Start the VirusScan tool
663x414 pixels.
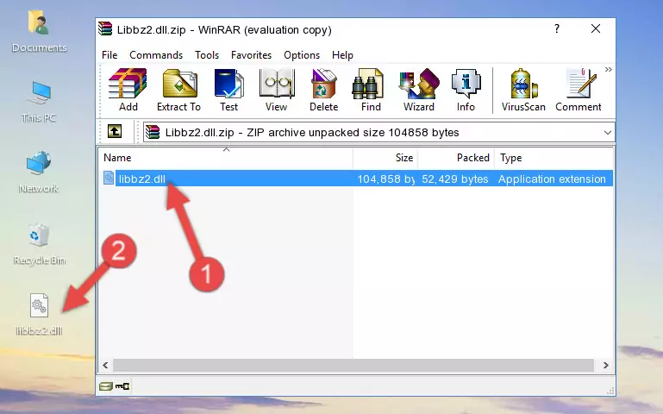[523, 90]
